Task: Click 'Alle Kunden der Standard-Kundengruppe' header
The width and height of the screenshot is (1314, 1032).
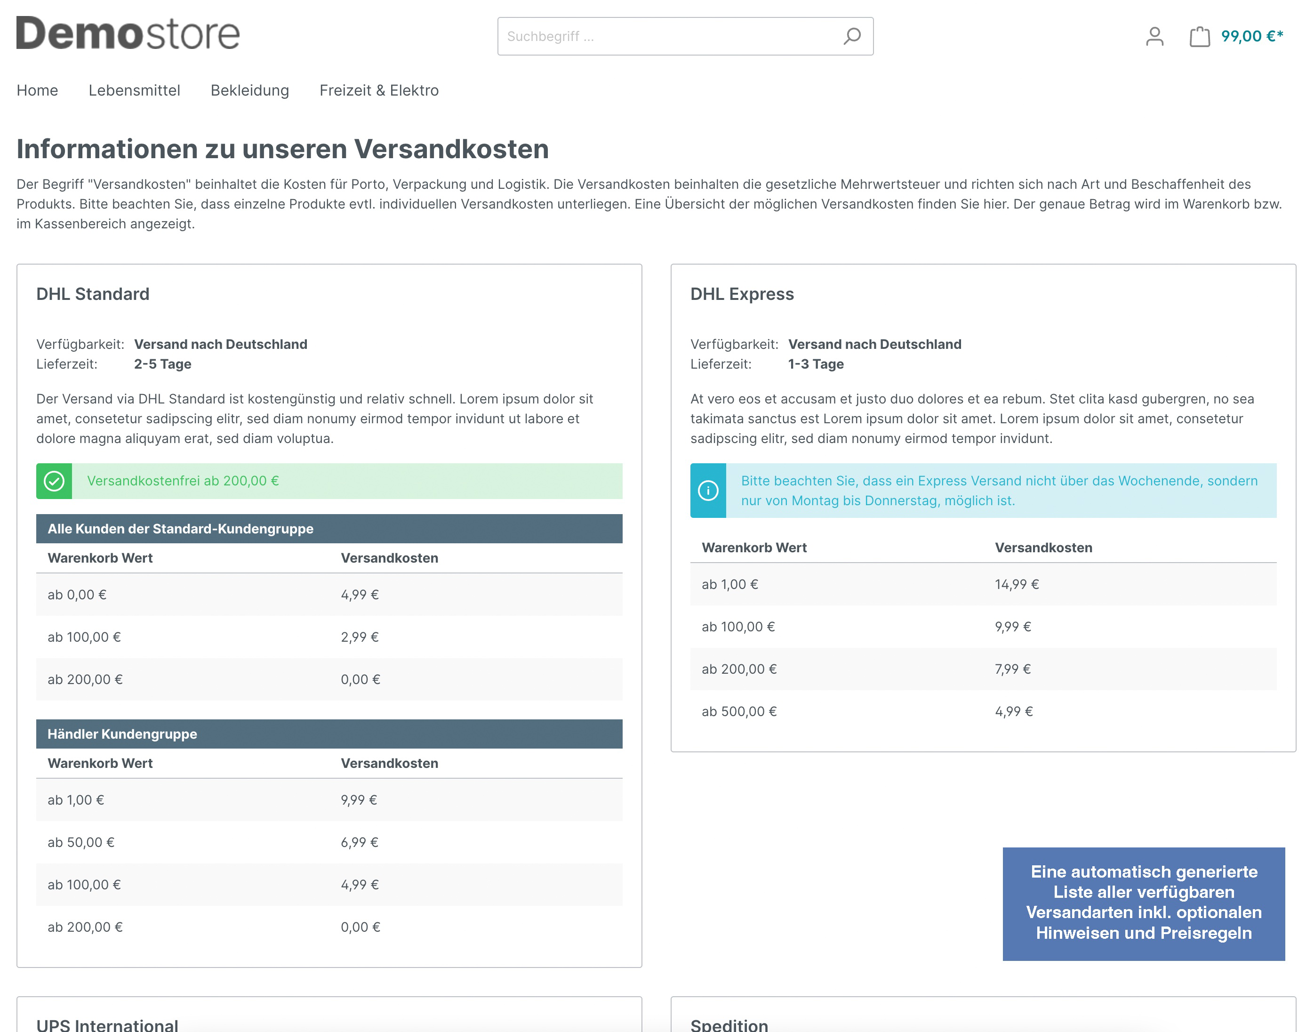Action: coord(329,529)
